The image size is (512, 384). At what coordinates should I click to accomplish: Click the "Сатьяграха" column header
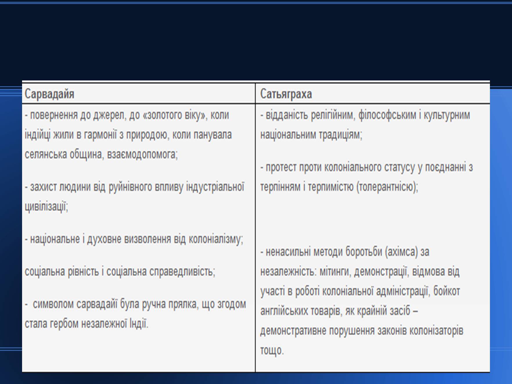(286, 94)
